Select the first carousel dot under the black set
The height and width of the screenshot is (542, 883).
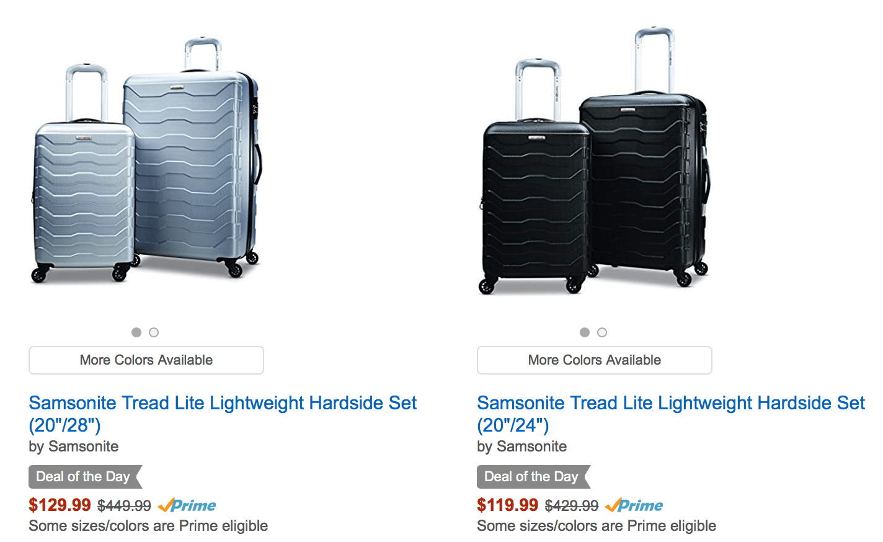pyautogui.click(x=584, y=332)
